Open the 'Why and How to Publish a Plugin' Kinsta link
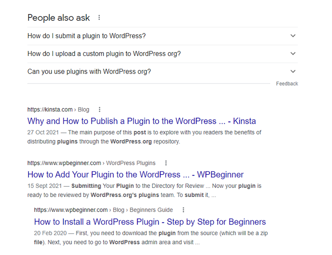332x255 pixels. [141, 121]
